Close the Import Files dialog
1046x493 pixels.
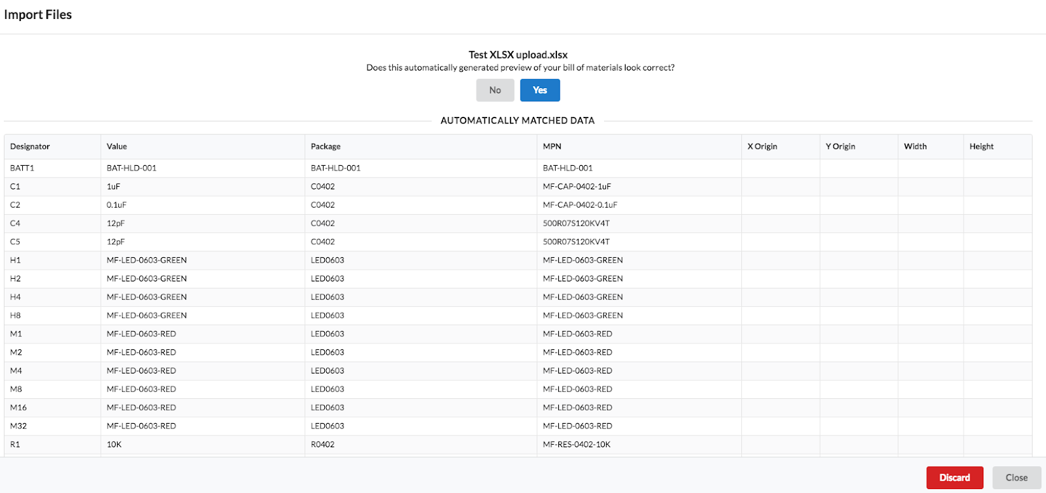tap(1016, 477)
